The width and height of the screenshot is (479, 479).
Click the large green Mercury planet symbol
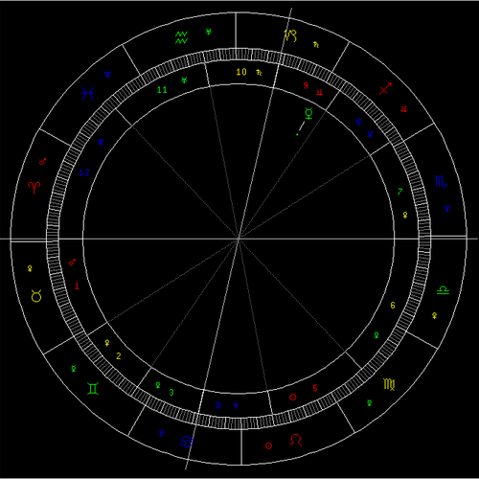click(308, 114)
